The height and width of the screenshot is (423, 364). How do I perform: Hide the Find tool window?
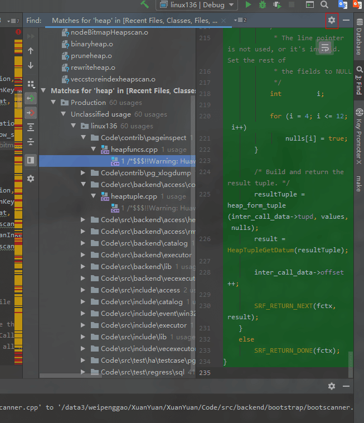point(346,20)
